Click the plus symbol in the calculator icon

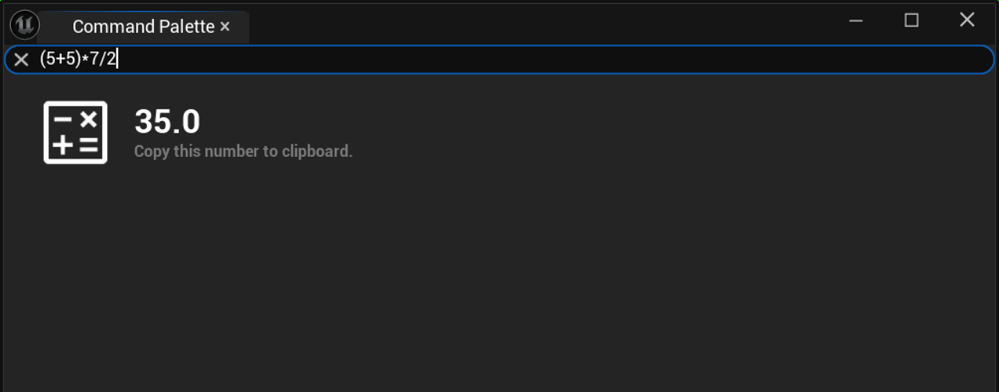point(62,145)
